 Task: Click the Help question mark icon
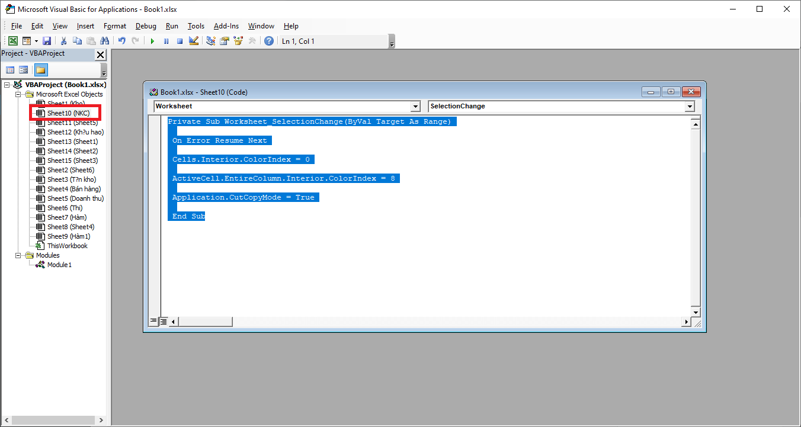269,41
